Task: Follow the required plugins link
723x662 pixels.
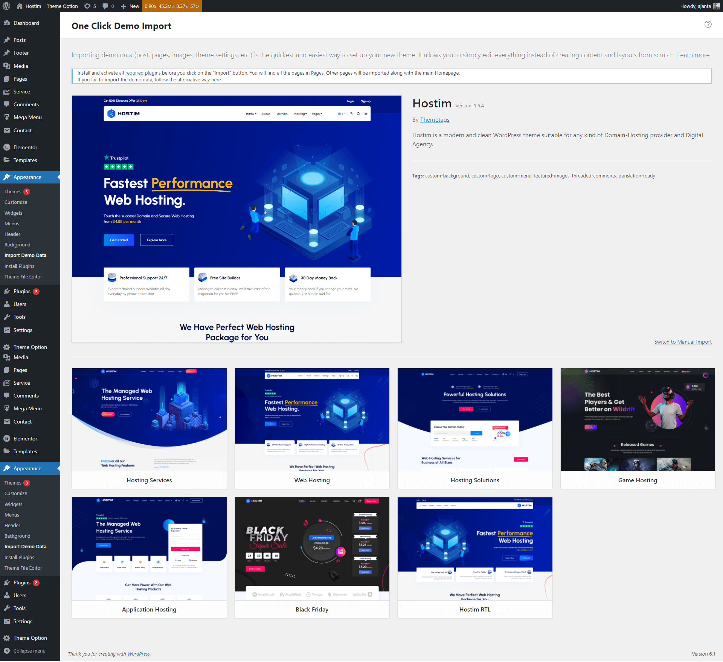Action: tap(143, 73)
